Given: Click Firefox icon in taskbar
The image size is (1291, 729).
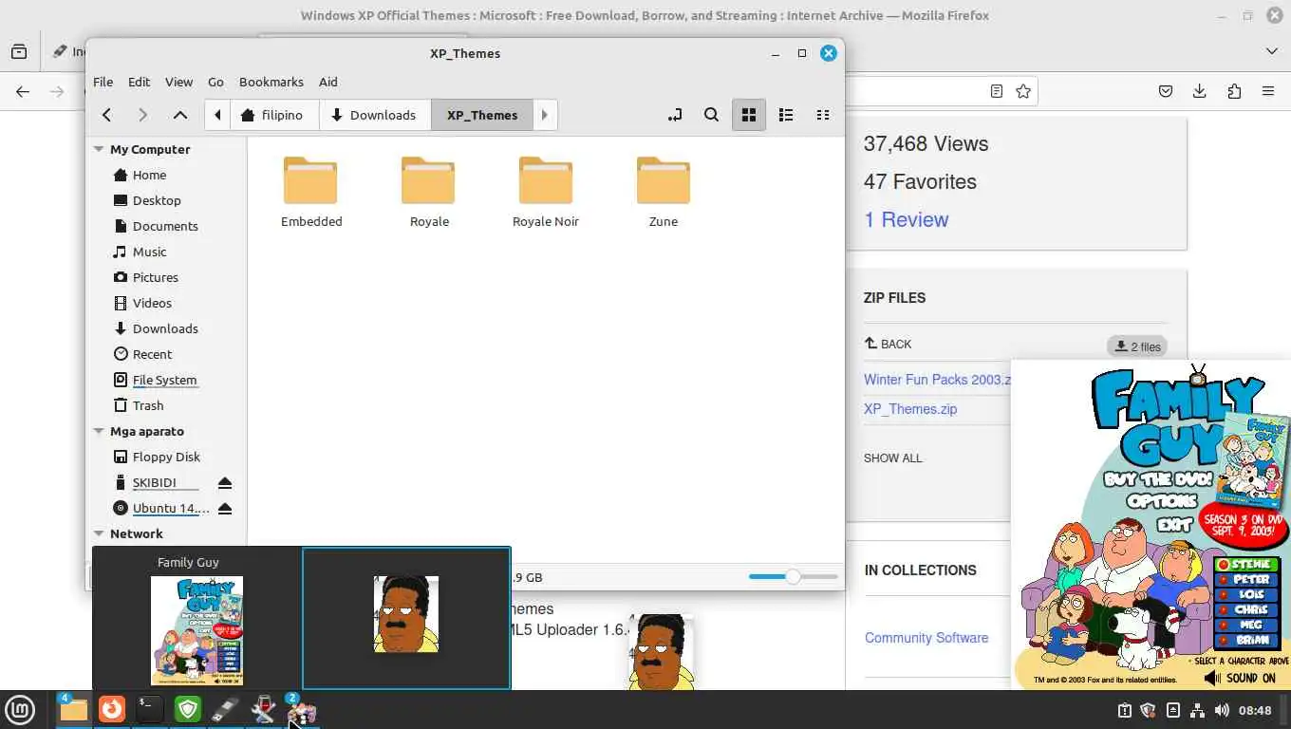Looking at the screenshot, I should [112, 709].
